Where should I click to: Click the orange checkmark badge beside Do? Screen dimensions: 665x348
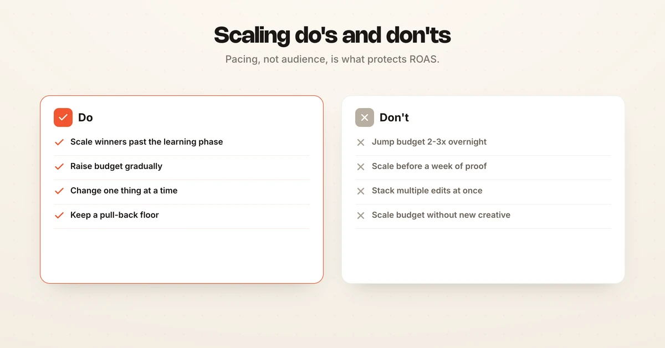click(63, 117)
